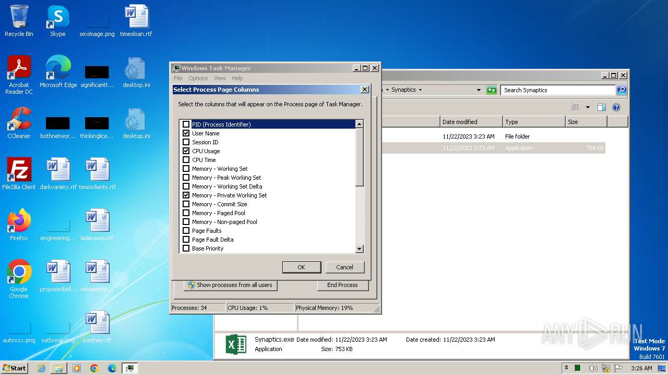Viewport: 668px width, 375px height.
Task: Uncheck Memory - Private Working Set checkbox
Action: pyautogui.click(x=186, y=195)
